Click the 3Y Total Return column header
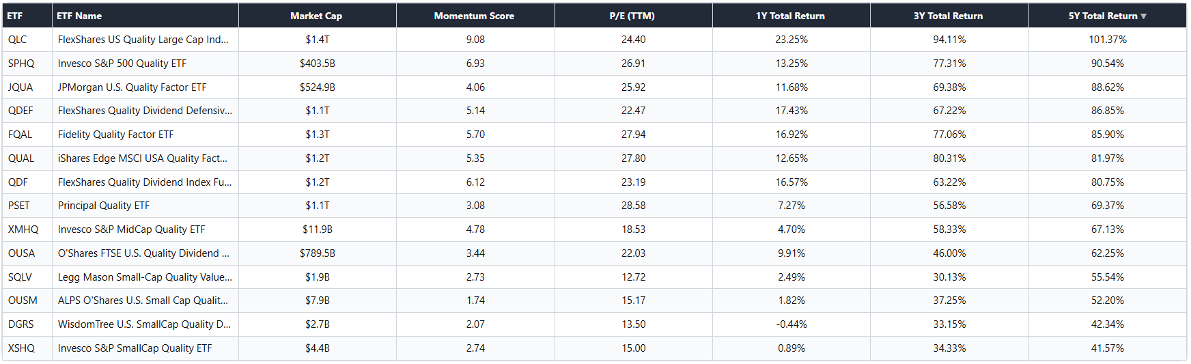1191x364 pixels. 949,16
